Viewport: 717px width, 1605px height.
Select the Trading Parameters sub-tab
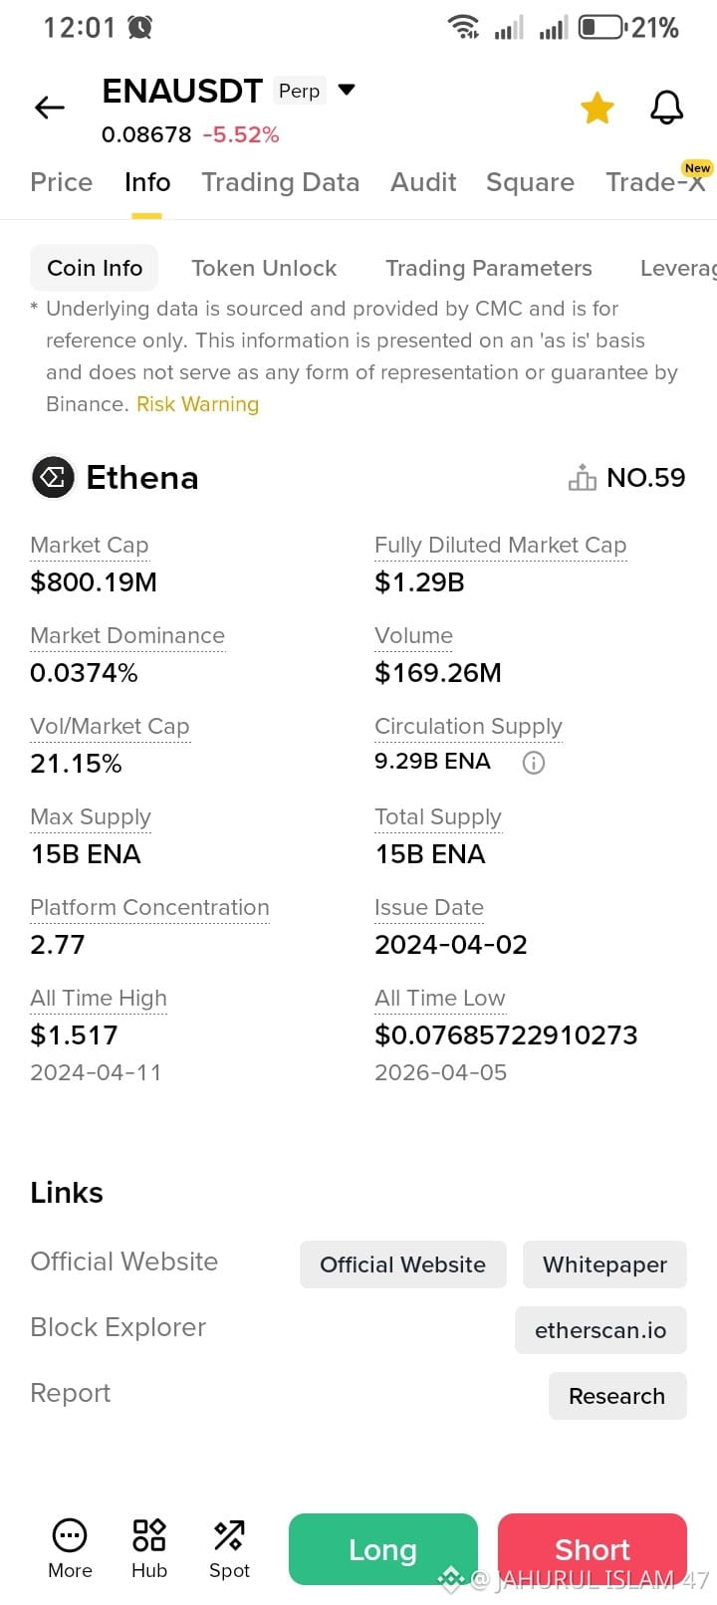click(x=489, y=268)
